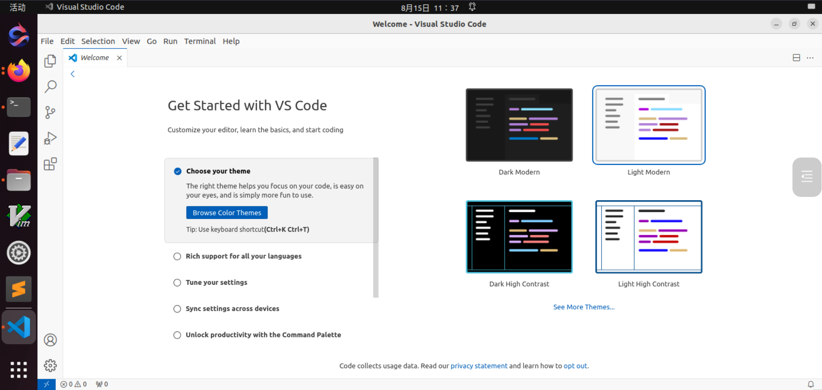Open the Source Control view

(50, 113)
